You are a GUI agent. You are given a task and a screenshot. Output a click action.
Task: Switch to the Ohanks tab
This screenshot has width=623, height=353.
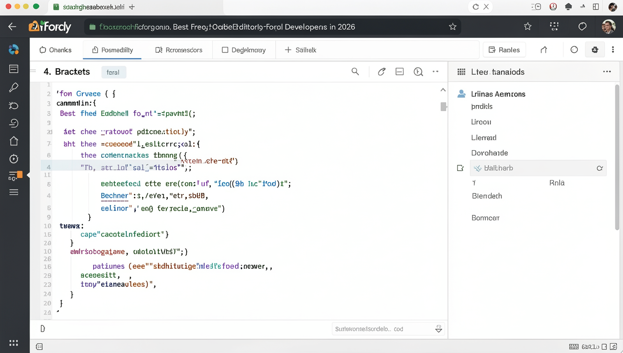[56, 50]
